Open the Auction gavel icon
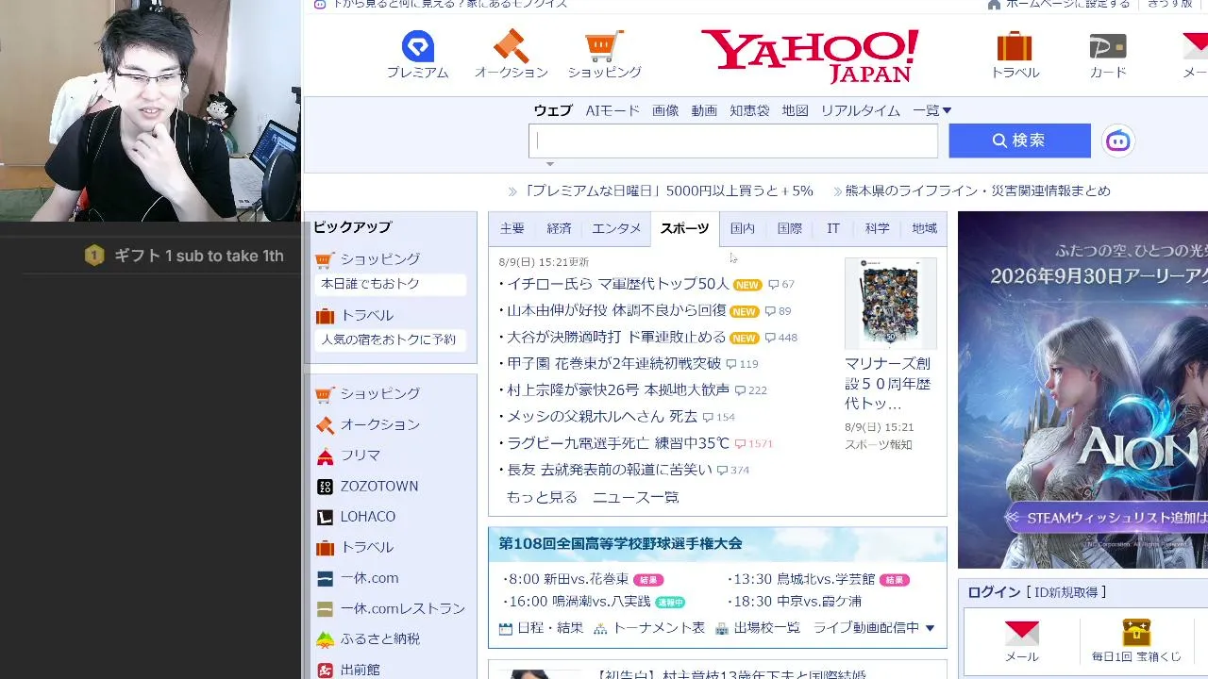The image size is (1208, 679). (x=511, y=45)
